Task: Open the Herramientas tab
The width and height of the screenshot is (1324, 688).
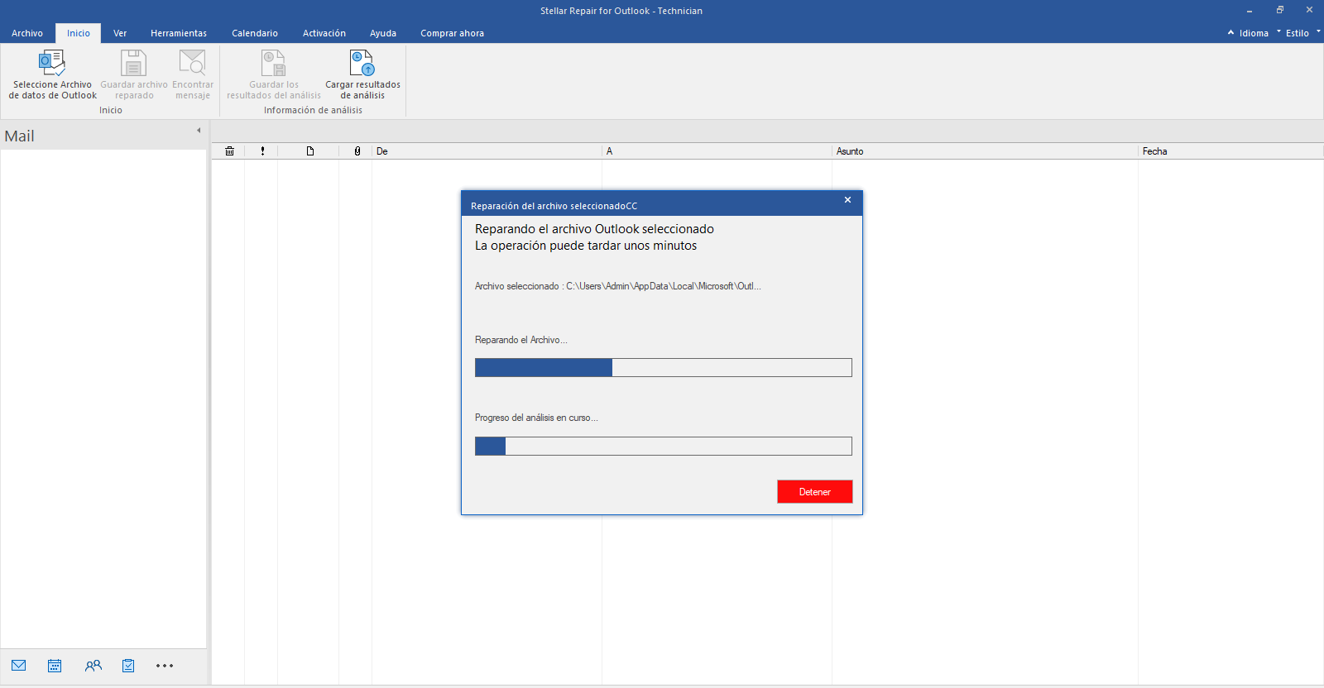Action: click(x=179, y=33)
